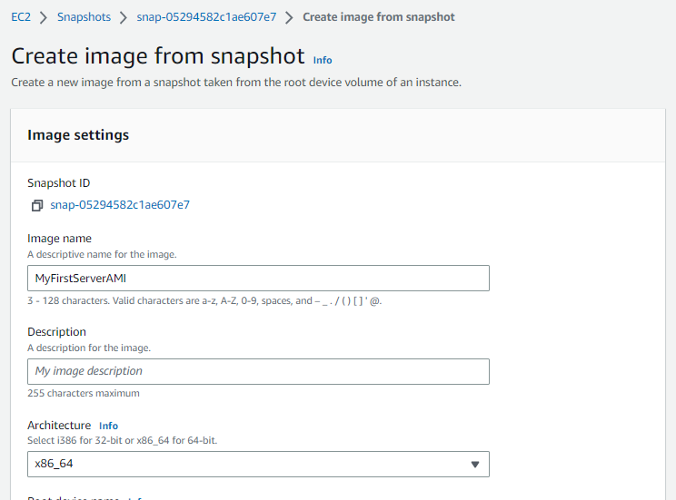This screenshot has height=500, width=676.
Task: Open the Info link next to Architecture
Action: click(109, 426)
